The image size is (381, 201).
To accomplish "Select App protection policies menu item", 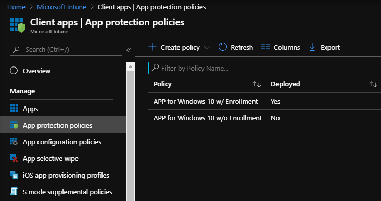I will tap(63, 125).
